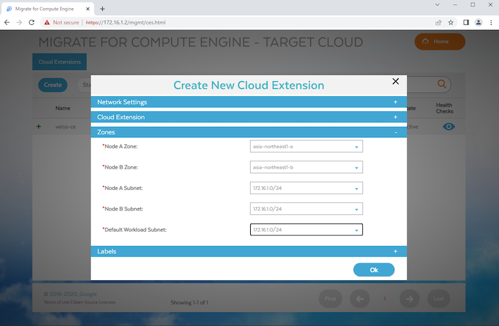Open a new browser tab
The width and height of the screenshot is (499, 326).
pyautogui.click(x=102, y=9)
